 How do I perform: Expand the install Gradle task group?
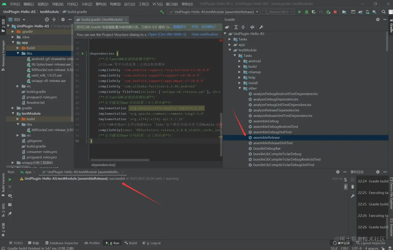coord(240,83)
